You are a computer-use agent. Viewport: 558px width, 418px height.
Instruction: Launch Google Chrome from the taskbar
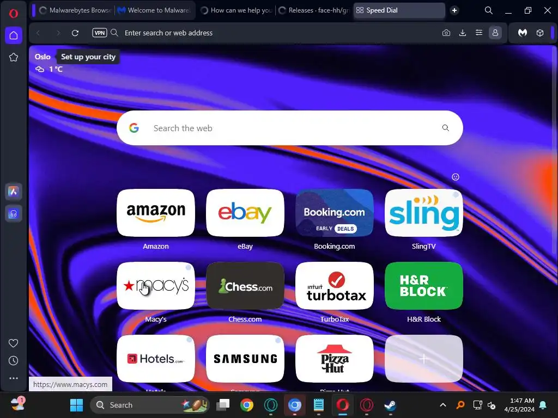247,405
